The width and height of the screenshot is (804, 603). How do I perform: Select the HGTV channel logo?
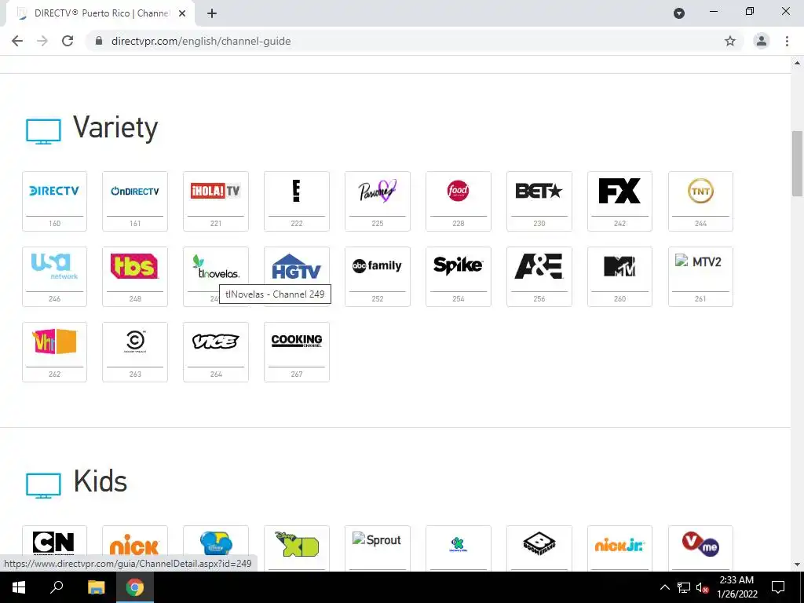pyautogui.click(x=296, y=267)
